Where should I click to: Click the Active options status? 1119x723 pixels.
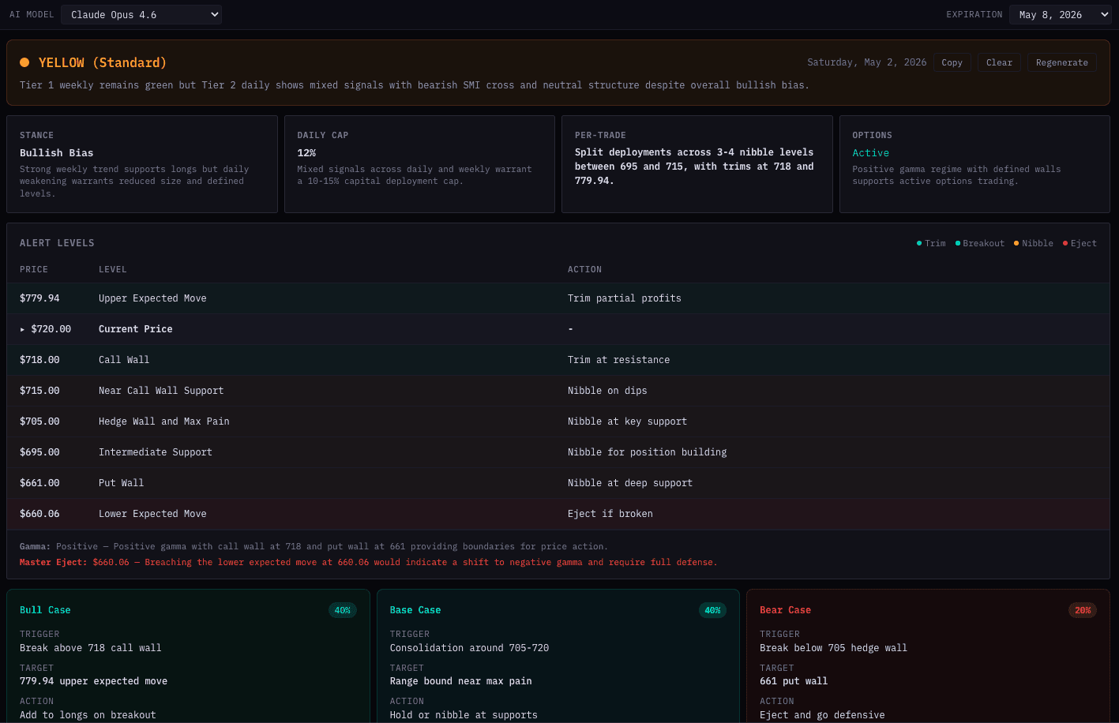[870, 153]
